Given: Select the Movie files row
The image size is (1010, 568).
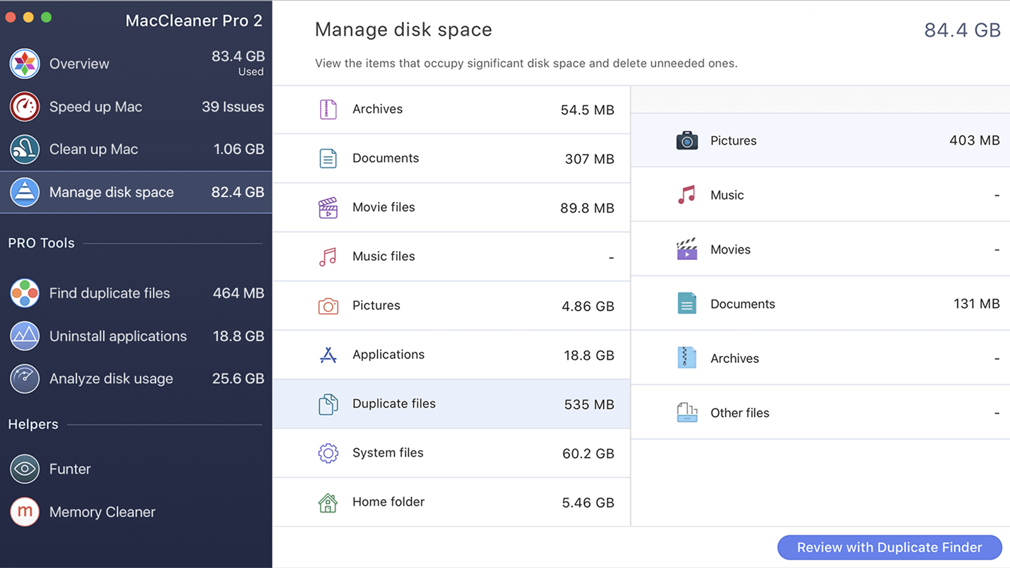Looking at the screenshot, I should [451, 208].
